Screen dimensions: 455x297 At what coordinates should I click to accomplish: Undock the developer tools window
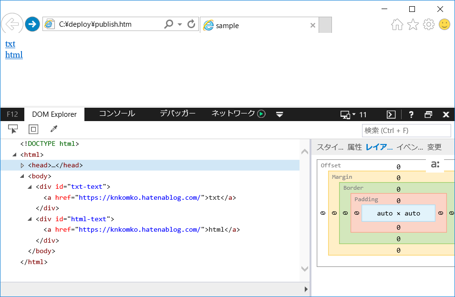point(428,114)
